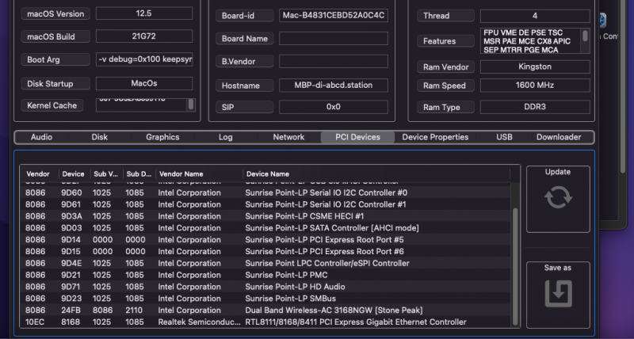Image resolution: width=634 pixels, height=339 pixels.
Task: Select the Graphics tab
Action: pyautogui.click(x=162, y=137)
